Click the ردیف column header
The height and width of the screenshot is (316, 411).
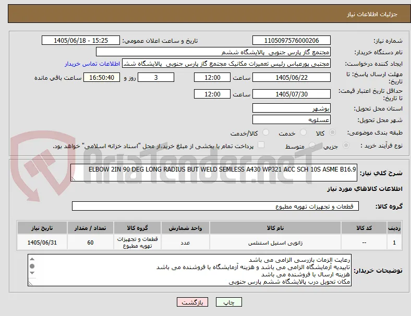394,228
